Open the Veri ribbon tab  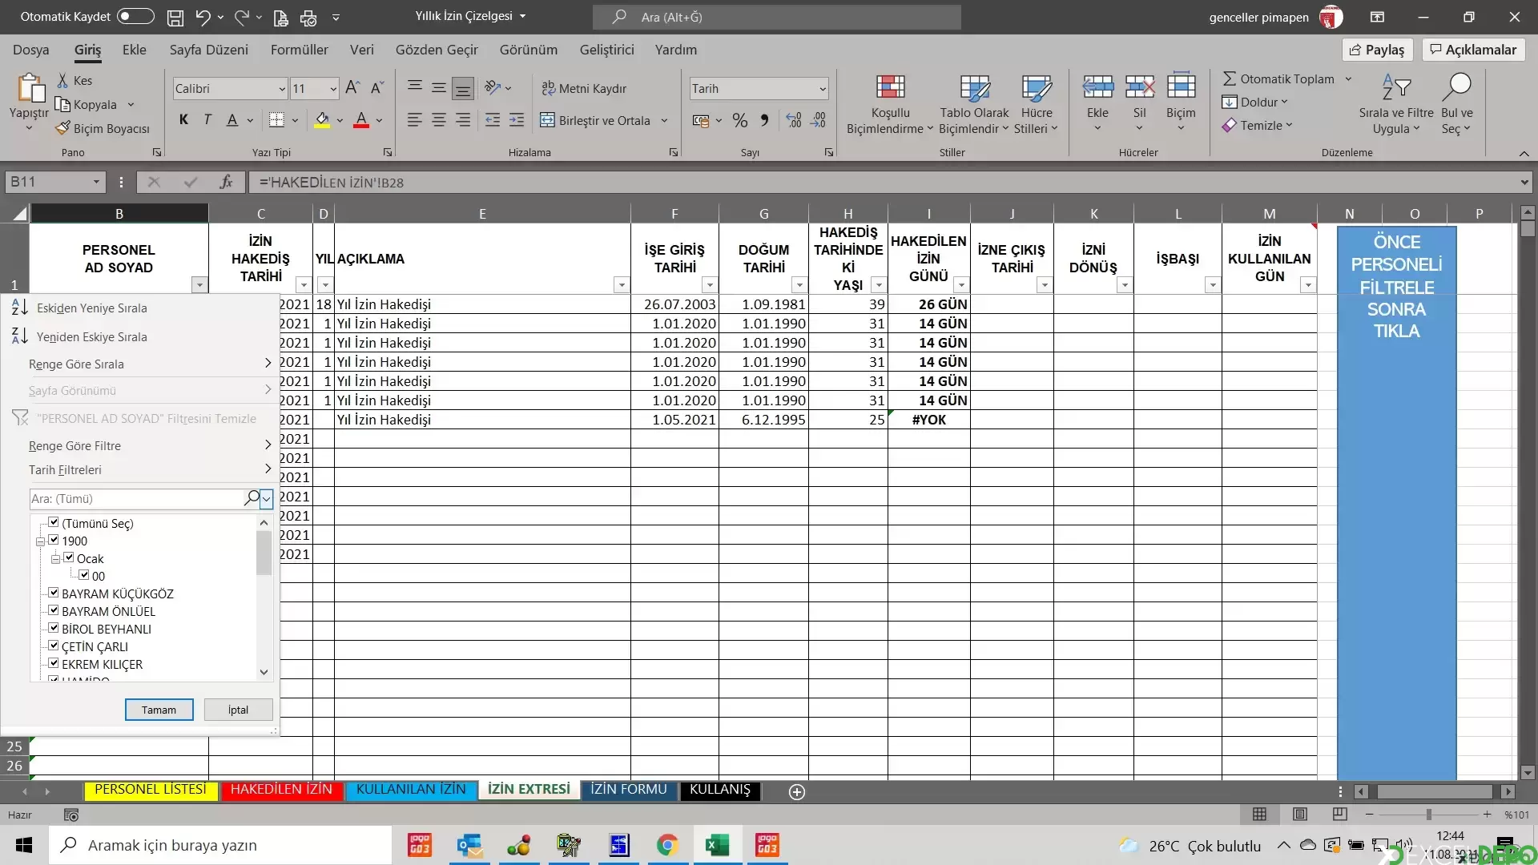[x=361, y=50]
